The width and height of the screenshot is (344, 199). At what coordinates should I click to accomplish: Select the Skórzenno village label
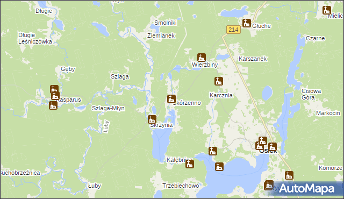click(x=187, y=103)
